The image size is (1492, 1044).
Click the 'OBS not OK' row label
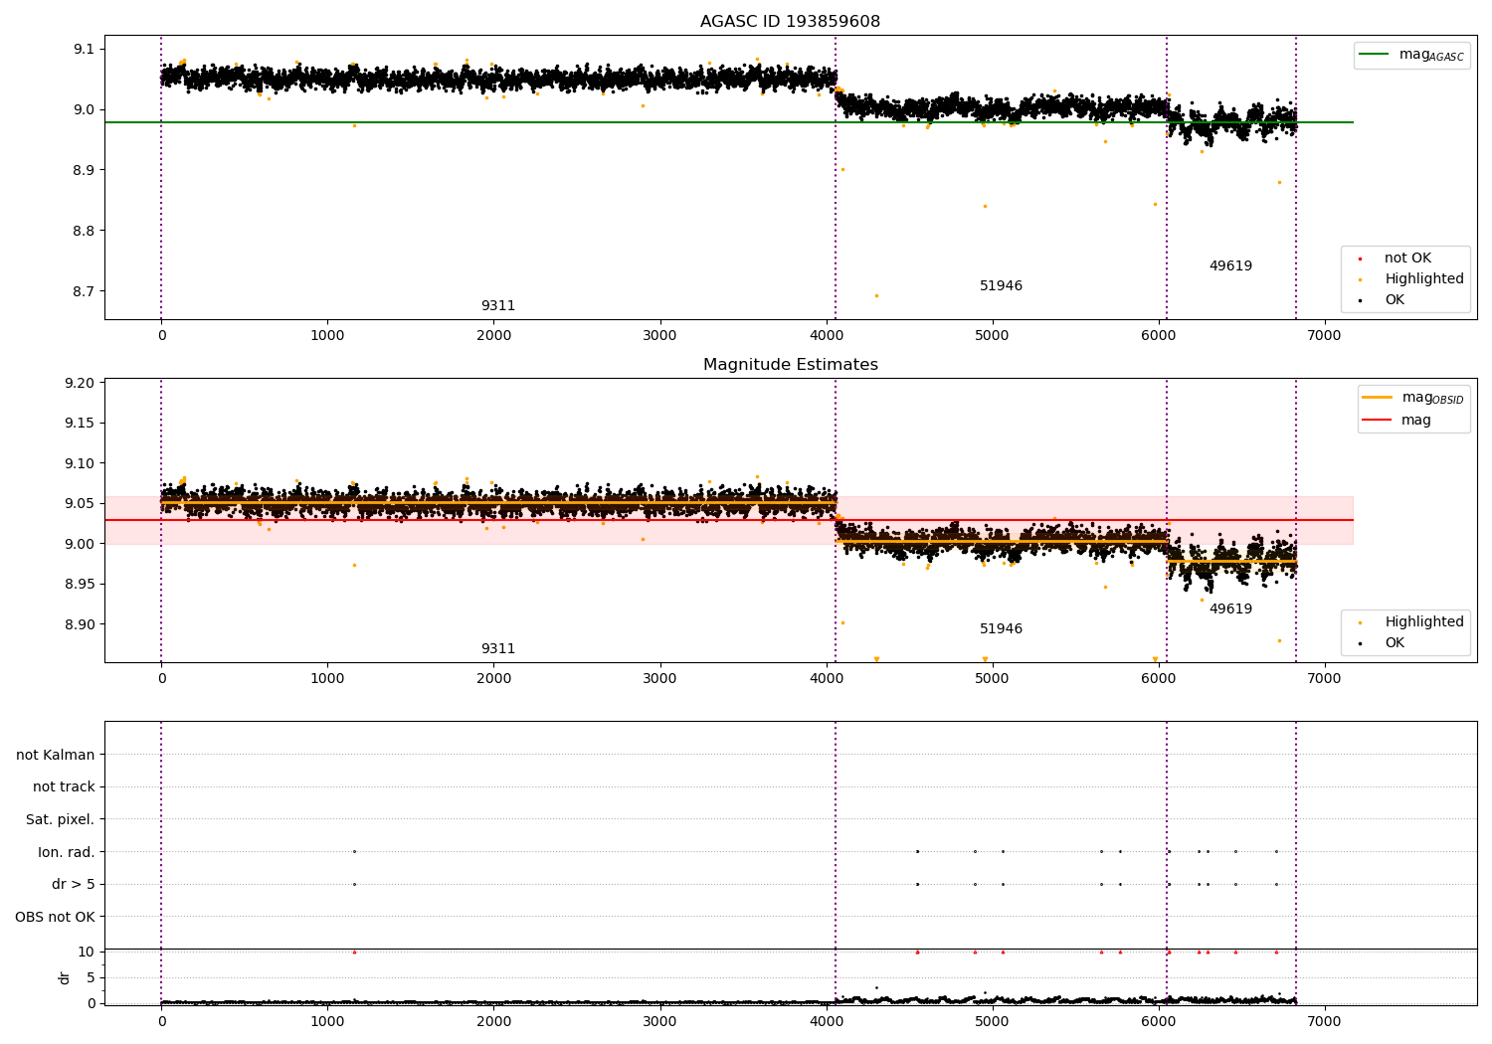(55, 918)
